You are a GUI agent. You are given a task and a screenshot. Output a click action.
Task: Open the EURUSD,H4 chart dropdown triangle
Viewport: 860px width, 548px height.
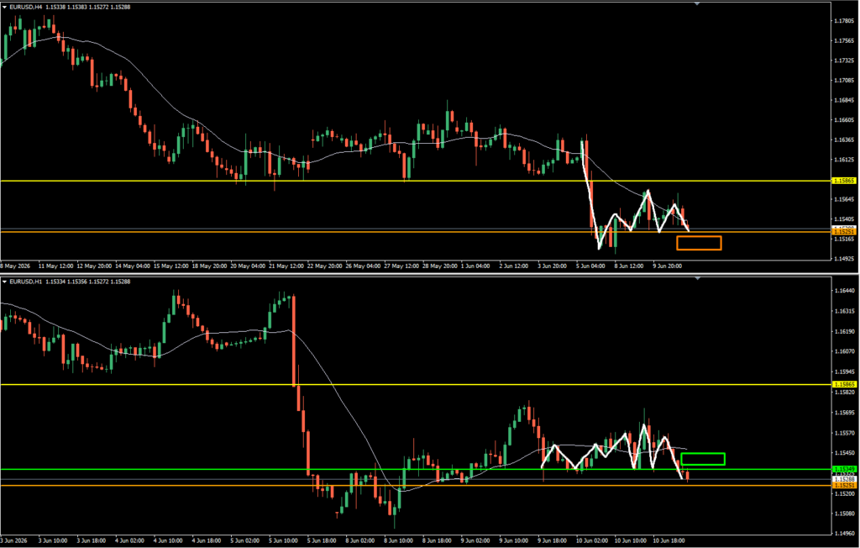click(5, 7)
